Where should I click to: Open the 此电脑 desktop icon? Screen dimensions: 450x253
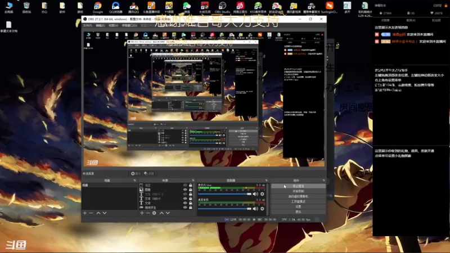click(9, 7)
